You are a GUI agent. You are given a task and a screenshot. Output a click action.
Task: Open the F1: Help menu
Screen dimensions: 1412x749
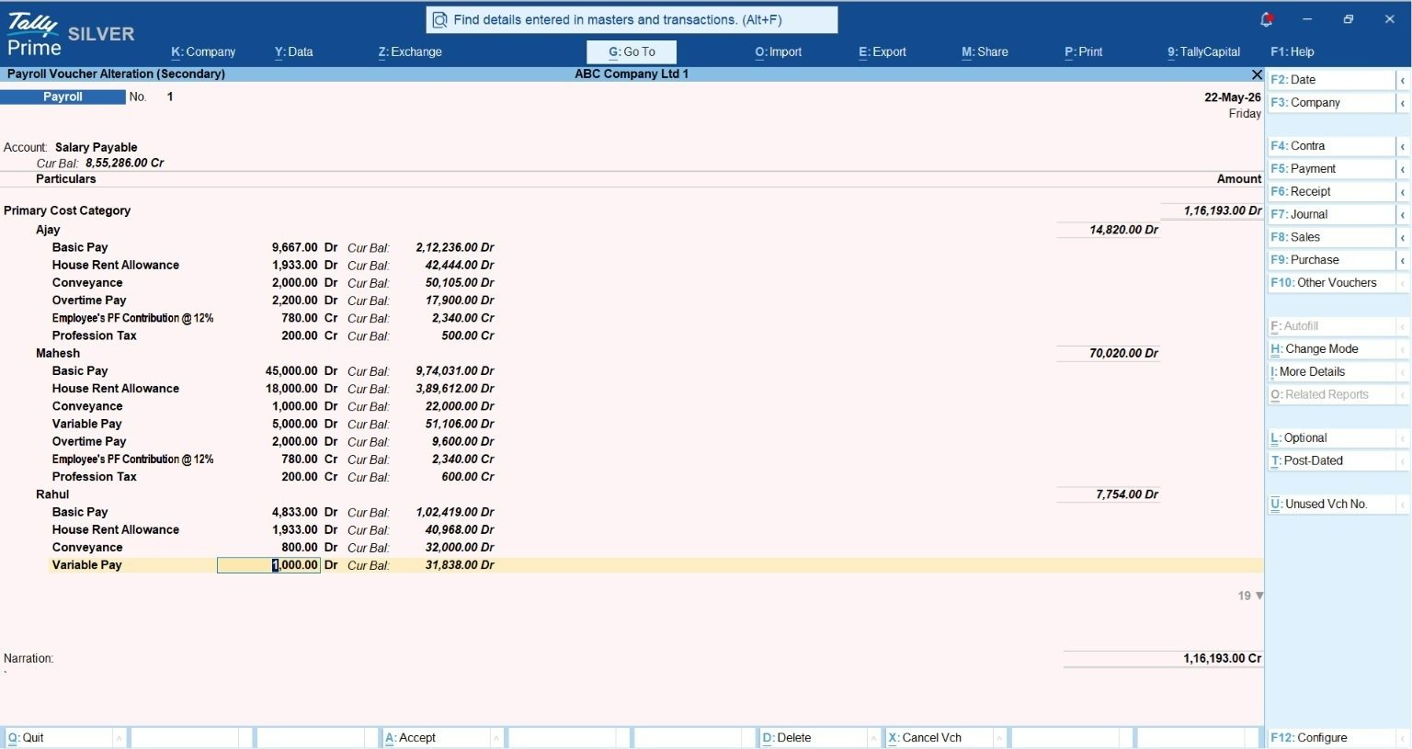(x=1292, y=52)
